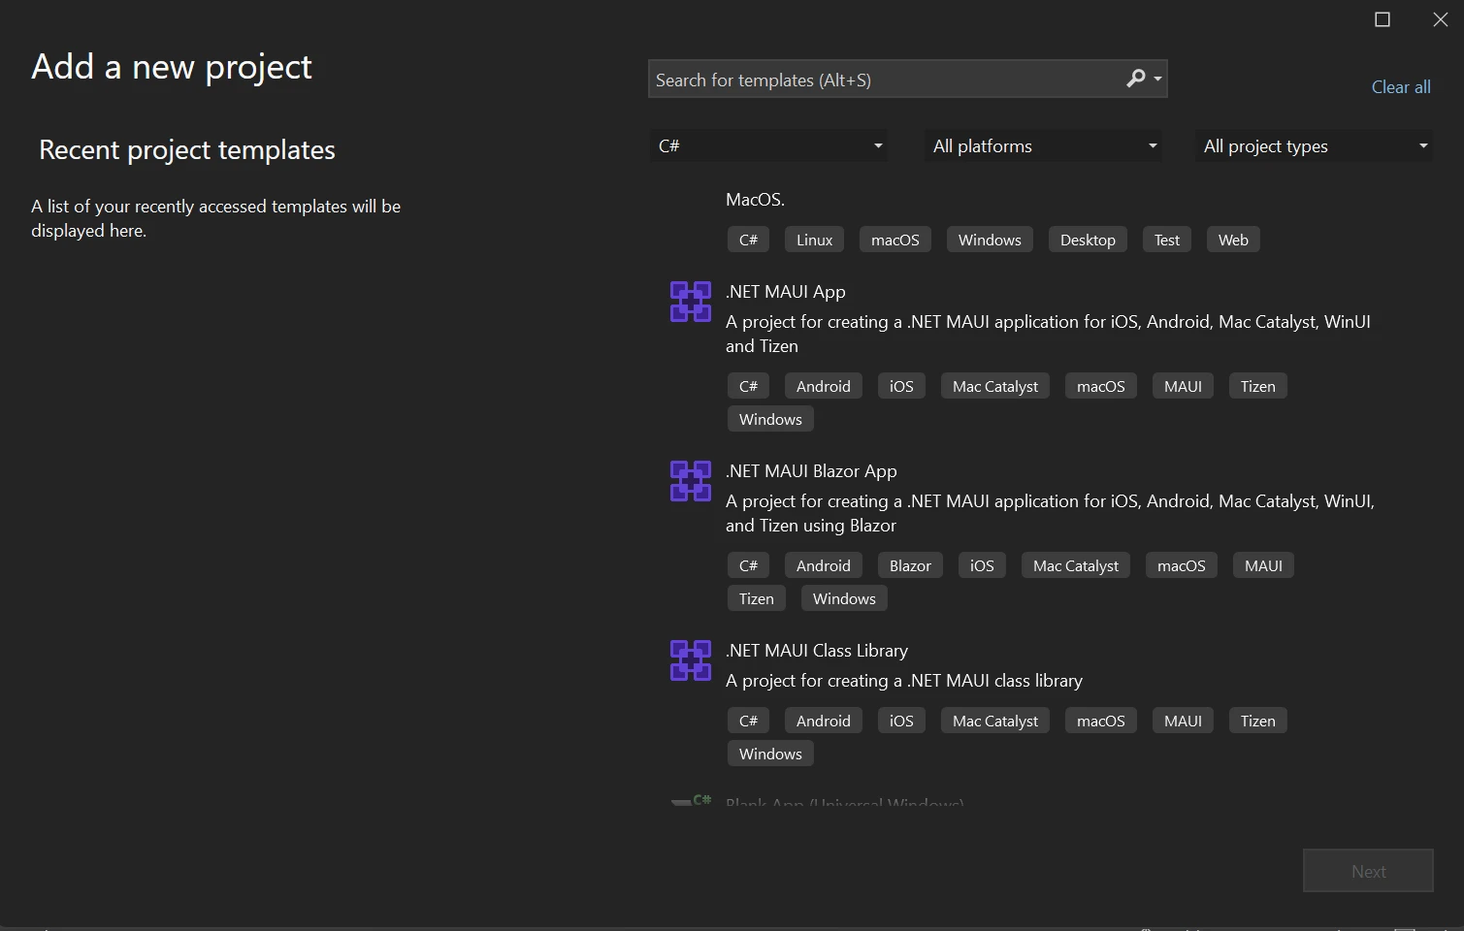Click the Tizen tag under .NET MAUI Class Library
The height and width of the screenshot is (931, 1464).
(x=1257, y=721)
